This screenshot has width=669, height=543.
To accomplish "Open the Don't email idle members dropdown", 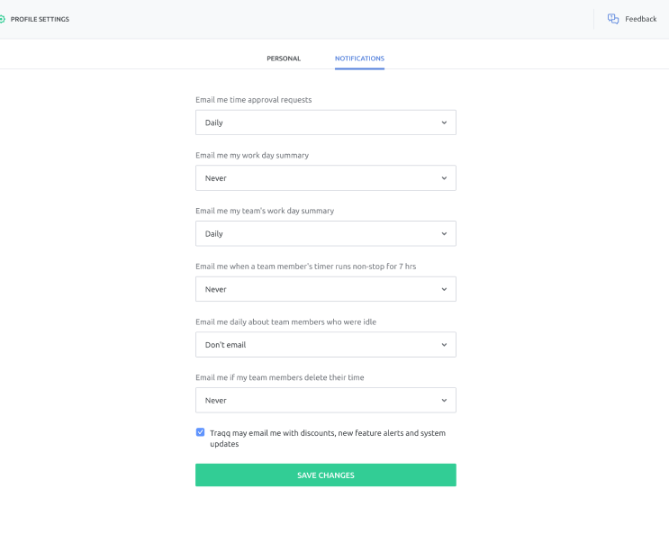I will (326, 345).
